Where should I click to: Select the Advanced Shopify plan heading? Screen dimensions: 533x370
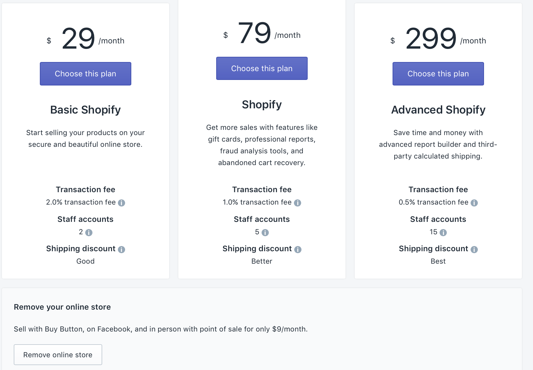click(x=438, y=110)
